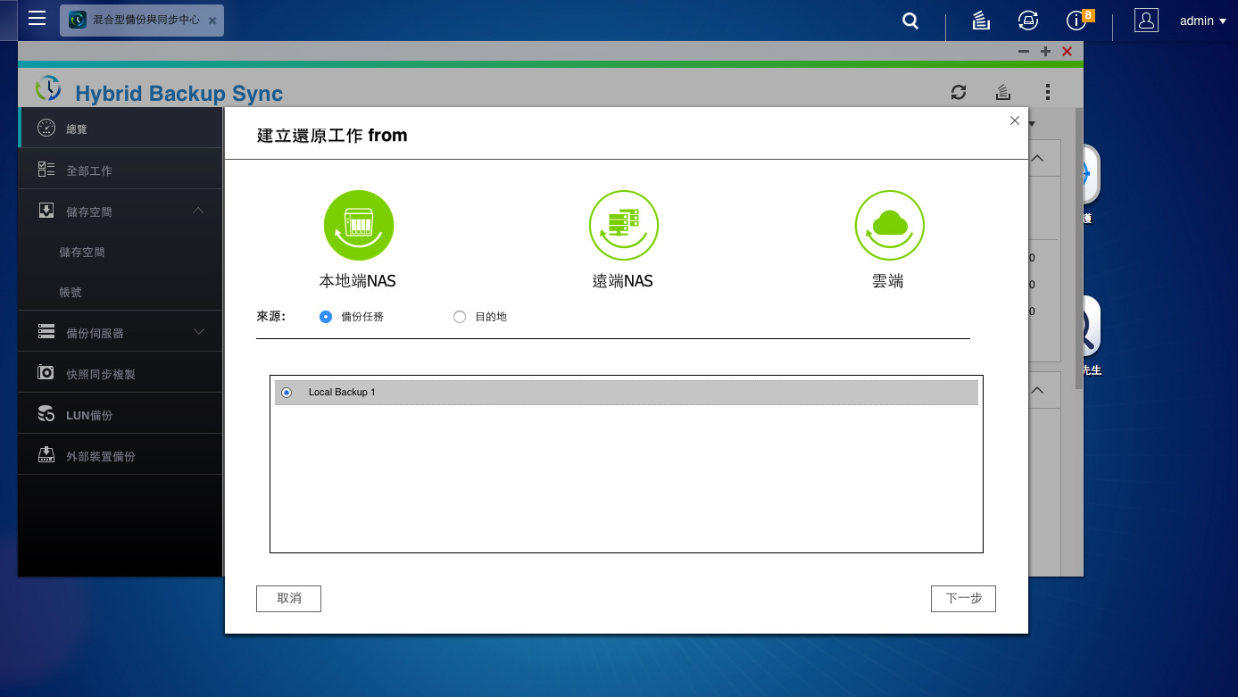Viewport: 1238px width, 697px height.
Task: Click the search magnifier in top bar
Action: (910, 21)
